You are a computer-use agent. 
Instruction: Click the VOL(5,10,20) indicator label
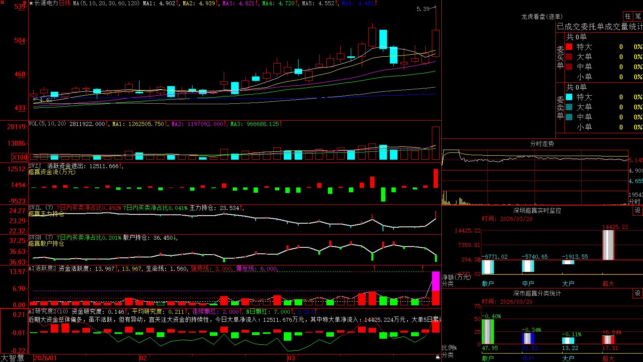pyautogui.click(x=47, y=124)
